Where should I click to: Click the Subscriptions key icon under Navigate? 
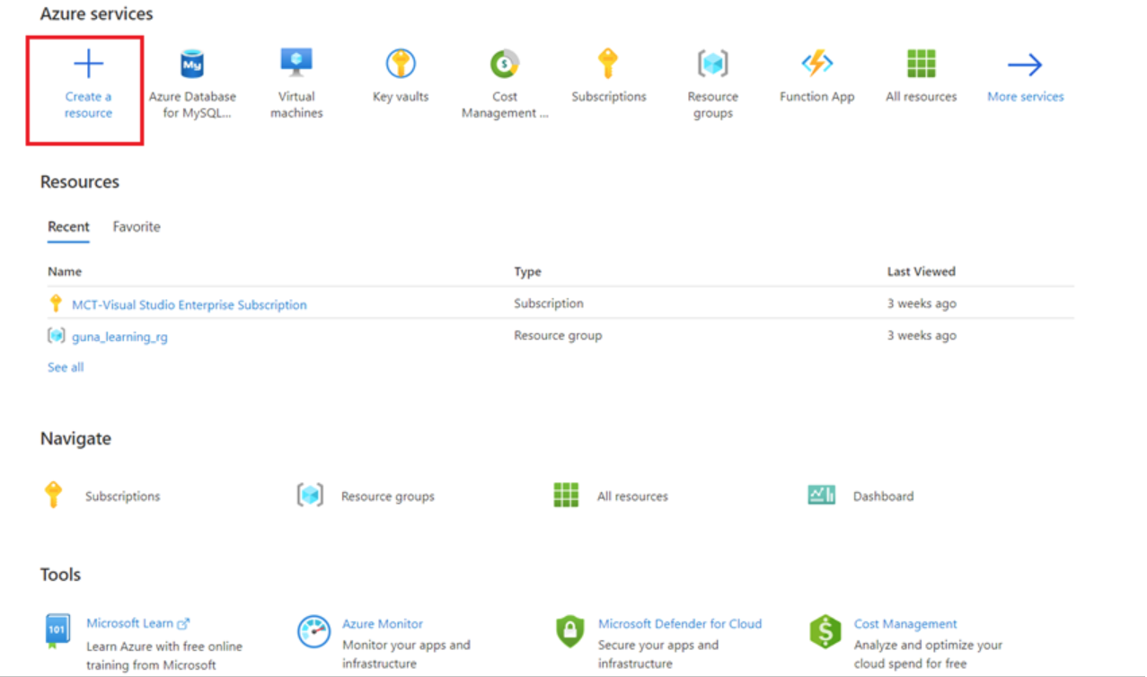pos(54,495)
